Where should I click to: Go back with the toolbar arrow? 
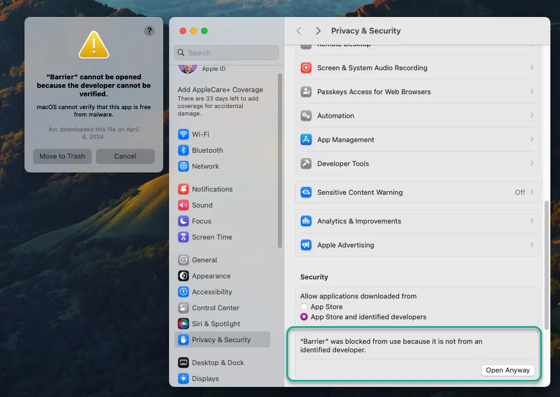point(299,31)
